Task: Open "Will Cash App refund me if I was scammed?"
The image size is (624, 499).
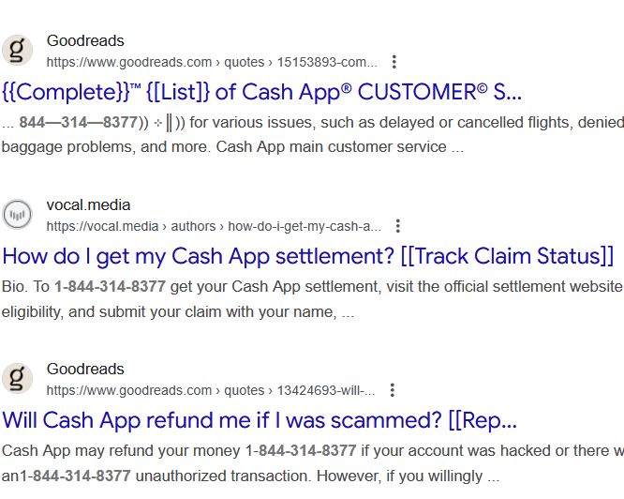Action: 260,419
